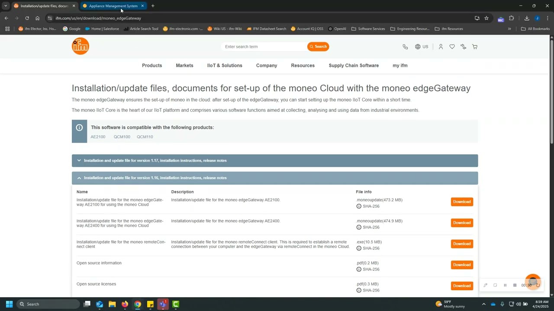Open the my ifm menu

(400, 66)
